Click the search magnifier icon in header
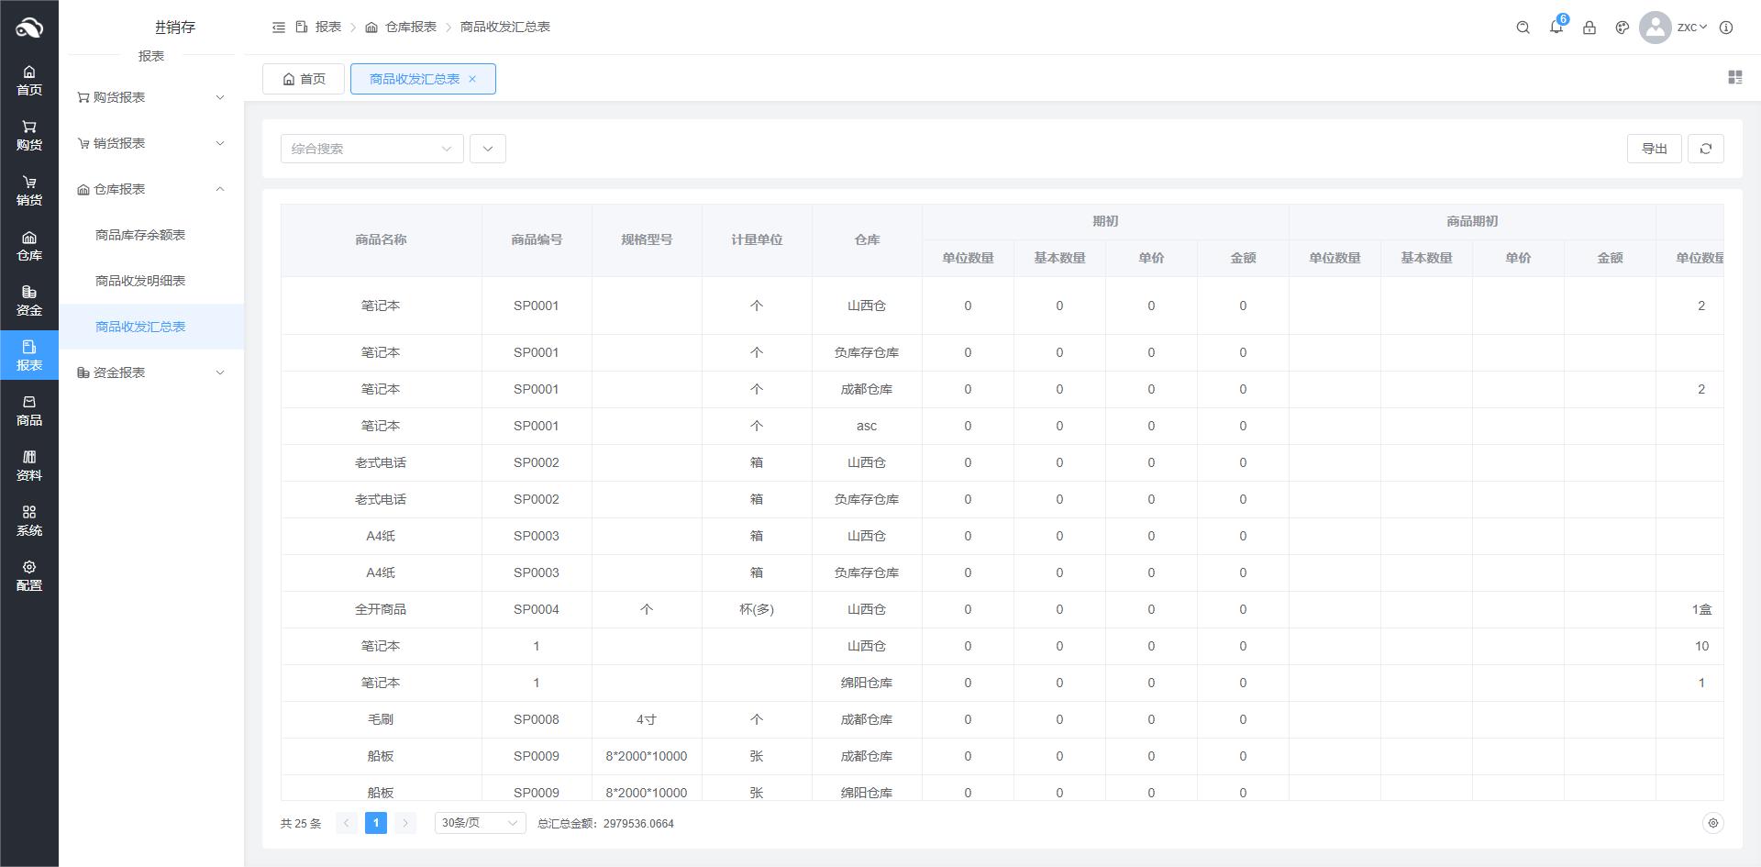 coord(1523,28)
